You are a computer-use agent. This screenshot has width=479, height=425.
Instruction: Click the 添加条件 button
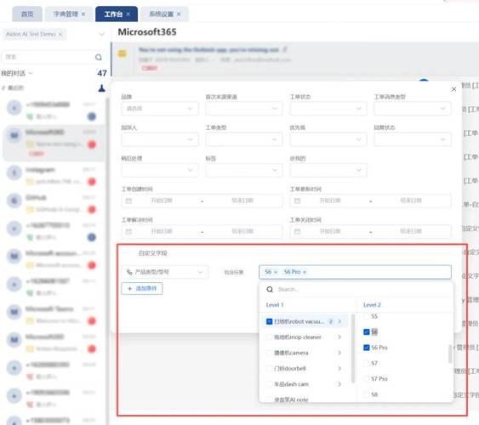(x=142, y=289)
